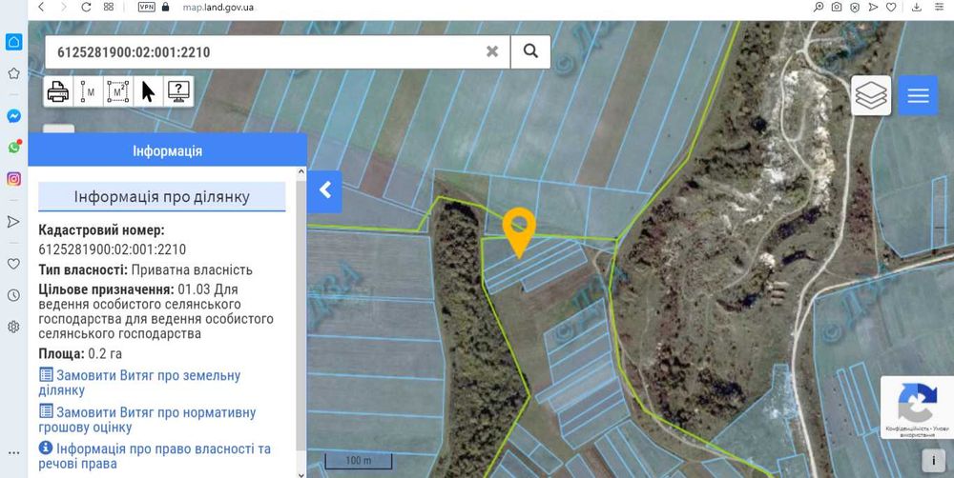Click the panel scrollbar up arrow
The height and width of the screenshot is (478, 954).
301,172
